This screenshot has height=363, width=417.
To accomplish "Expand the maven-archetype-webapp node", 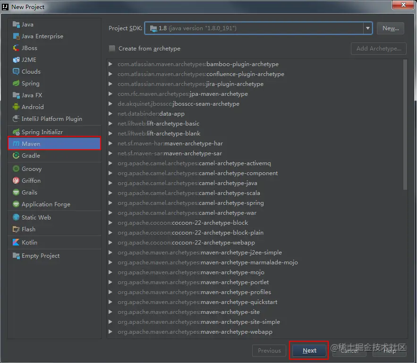I will pyautogui.click(x=111, y=332).
